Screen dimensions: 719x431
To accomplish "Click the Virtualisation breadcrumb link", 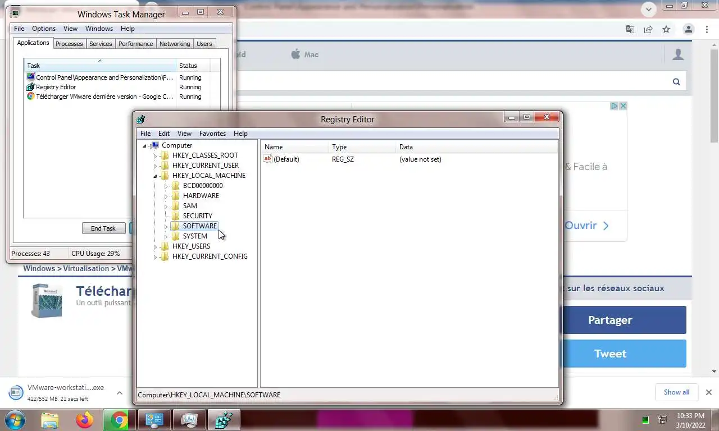I will coord(86,268).
